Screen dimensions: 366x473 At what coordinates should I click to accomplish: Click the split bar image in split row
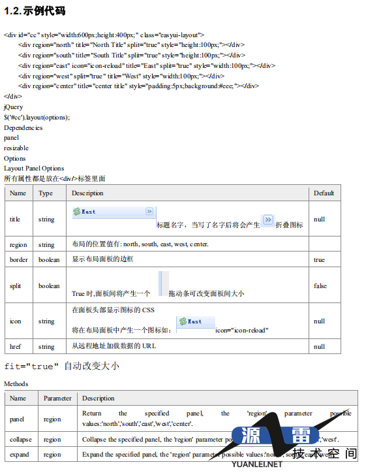point(164,284)
